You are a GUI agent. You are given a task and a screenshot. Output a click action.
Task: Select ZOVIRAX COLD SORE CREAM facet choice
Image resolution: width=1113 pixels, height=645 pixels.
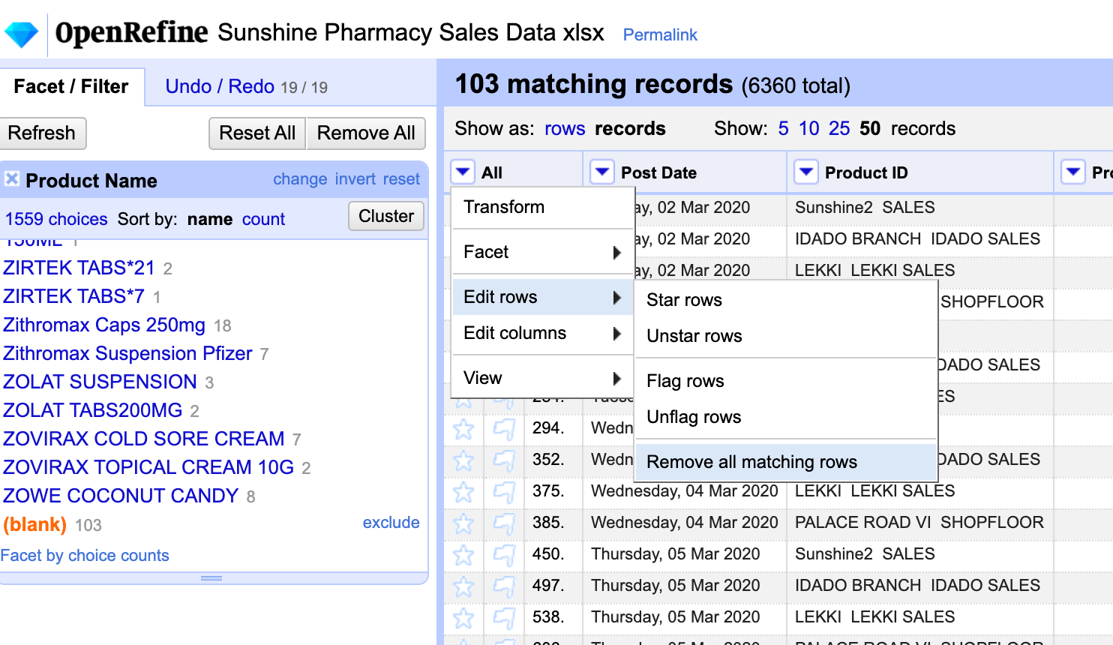click(x=144, y=439)
